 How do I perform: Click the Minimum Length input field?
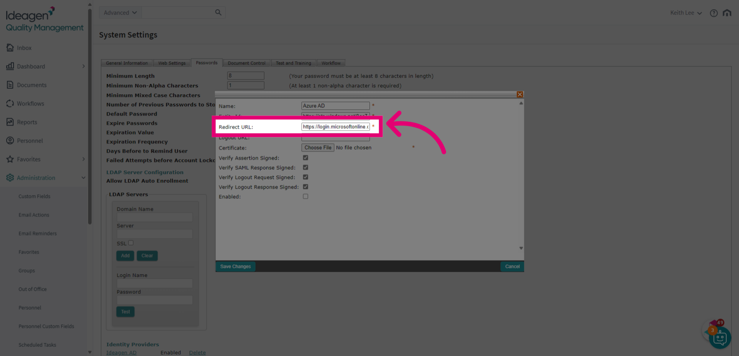[246, 75]
